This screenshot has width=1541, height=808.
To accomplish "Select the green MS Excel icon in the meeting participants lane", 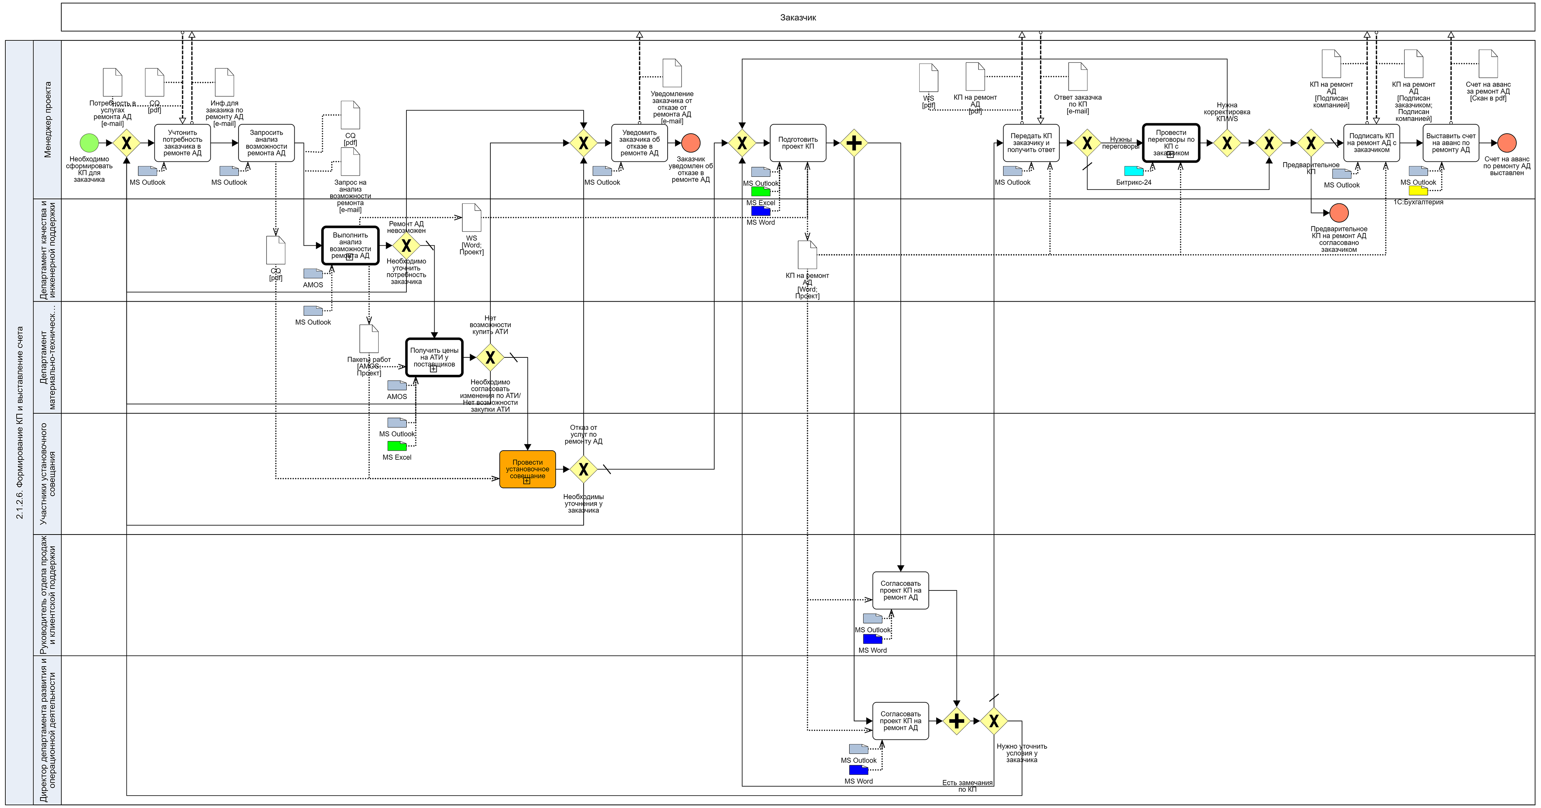I will coord(397,446).
